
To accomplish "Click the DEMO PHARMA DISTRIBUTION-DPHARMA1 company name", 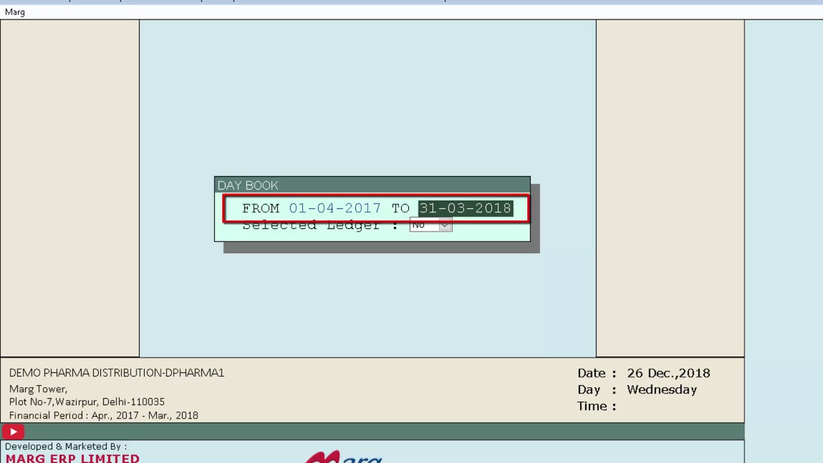I will pyautogui.click(x=116, y=373).
